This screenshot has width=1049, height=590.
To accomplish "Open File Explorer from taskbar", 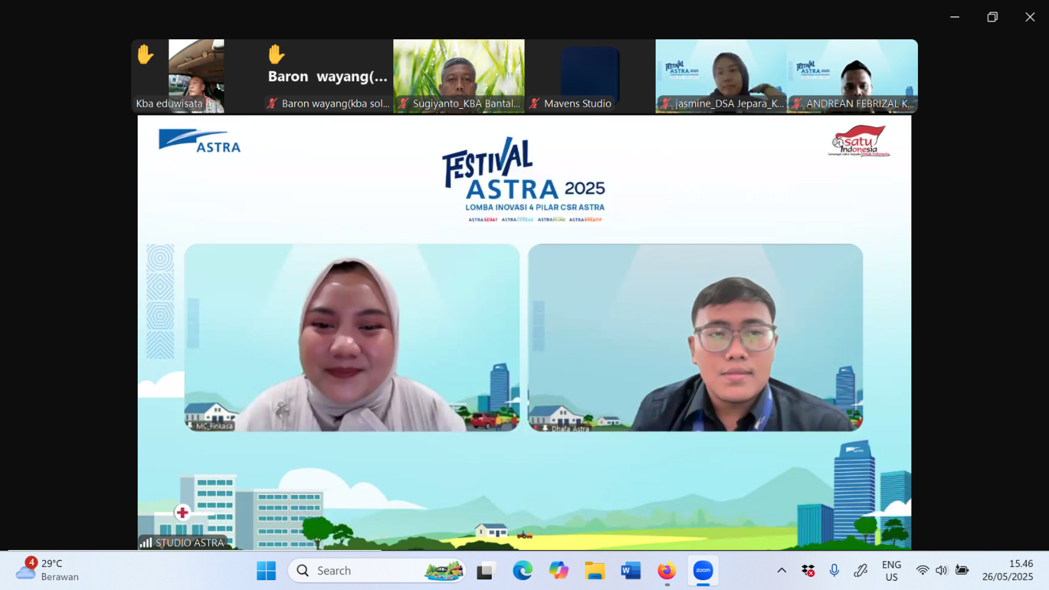I will coord(595,570).
